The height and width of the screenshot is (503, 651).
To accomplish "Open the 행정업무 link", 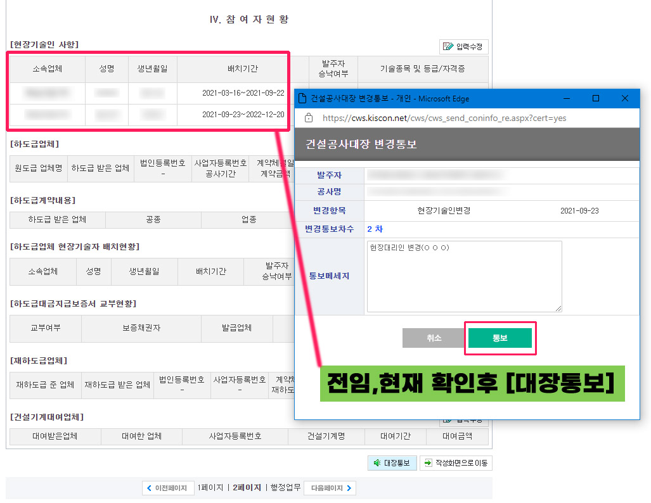I will tap(285, 488).
